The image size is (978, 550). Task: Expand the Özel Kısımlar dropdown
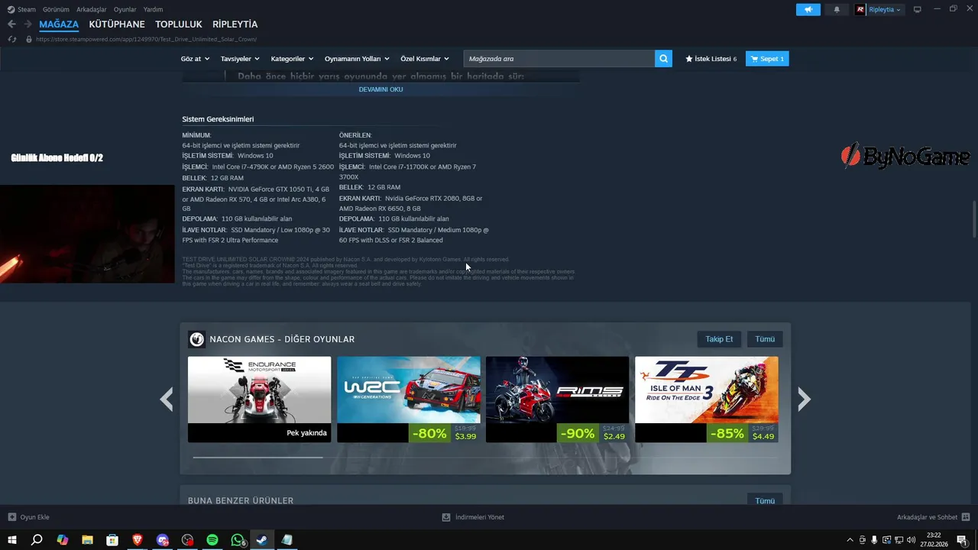click(x=425, y=59)
